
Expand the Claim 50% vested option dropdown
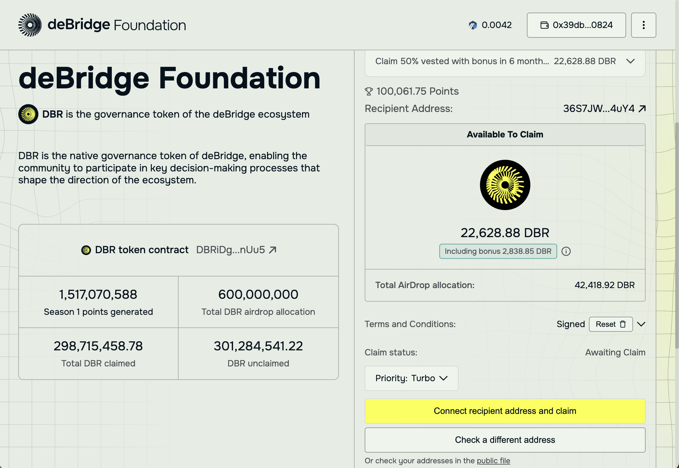pyautogui.click(x=505, y=62)
